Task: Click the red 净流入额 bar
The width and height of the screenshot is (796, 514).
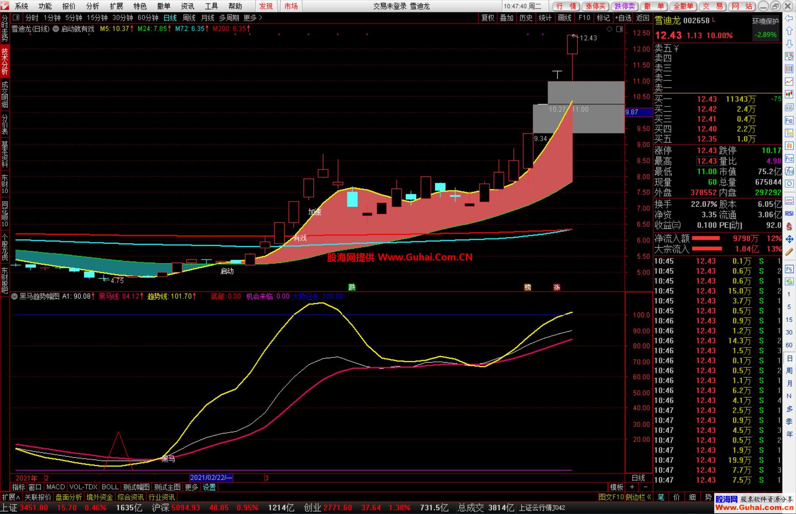Action: (x=706, y=238)
